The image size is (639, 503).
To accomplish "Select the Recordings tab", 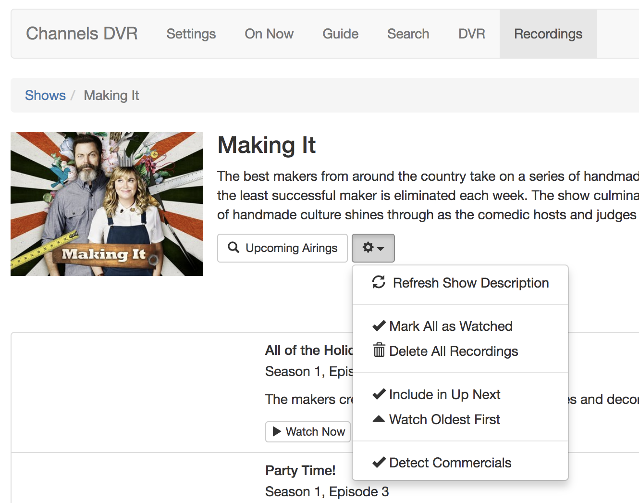I will [x=548, y=34].
